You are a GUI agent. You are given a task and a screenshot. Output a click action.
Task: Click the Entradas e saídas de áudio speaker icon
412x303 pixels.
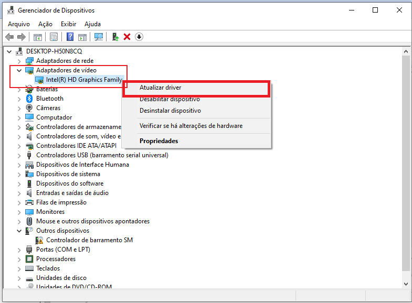(x=29, y=193)
